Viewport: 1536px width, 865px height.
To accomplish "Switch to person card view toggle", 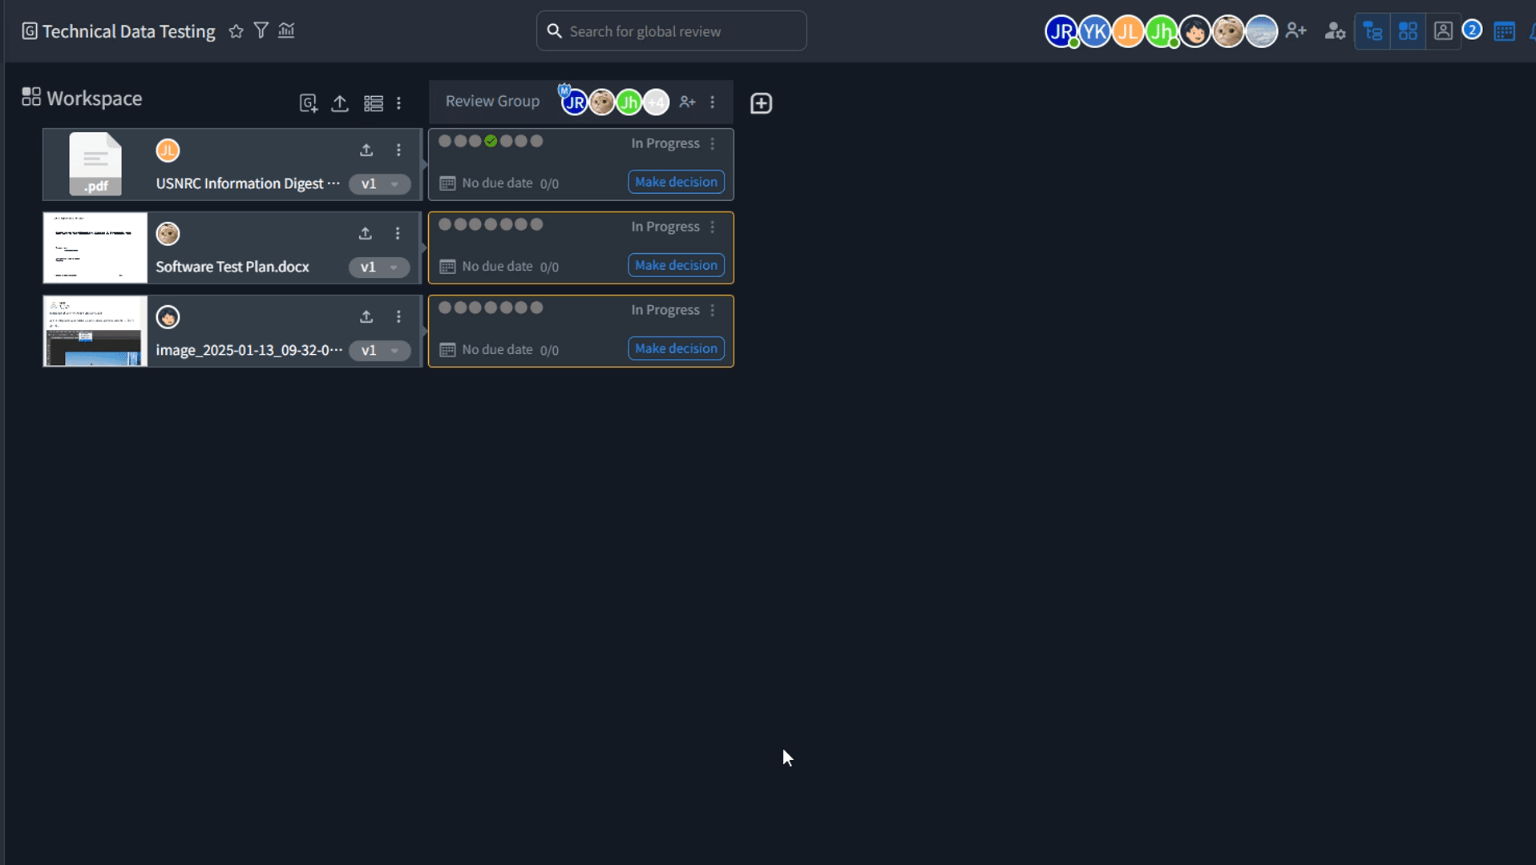I will pos(1443,30).
